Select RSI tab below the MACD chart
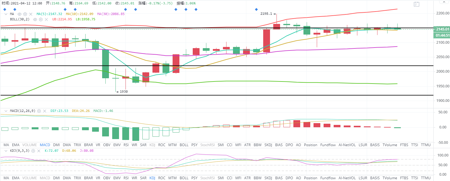Viewport: 450px width, 181px height. [126, 145]
